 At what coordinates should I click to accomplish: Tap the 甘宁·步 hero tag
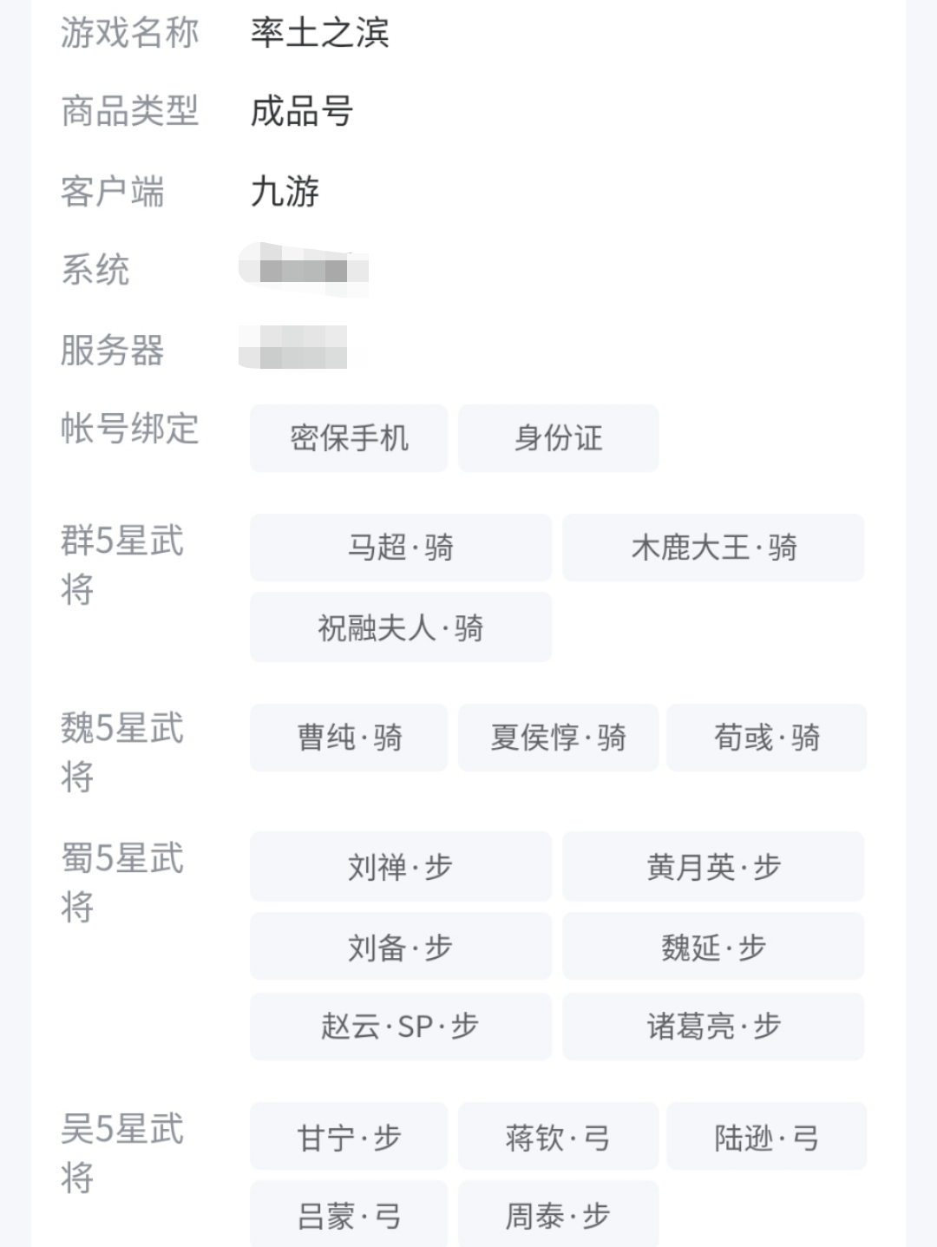(x=349, y=1137)
